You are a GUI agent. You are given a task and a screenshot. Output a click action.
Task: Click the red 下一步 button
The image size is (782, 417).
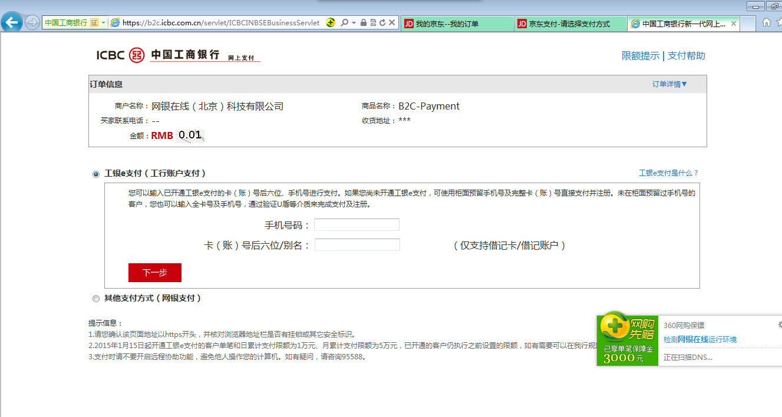pos(155,273)
